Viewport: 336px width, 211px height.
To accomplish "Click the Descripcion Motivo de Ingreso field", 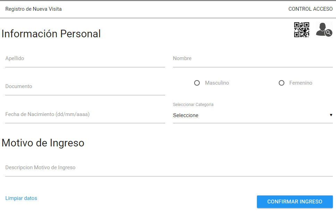I will pos(169,168).
